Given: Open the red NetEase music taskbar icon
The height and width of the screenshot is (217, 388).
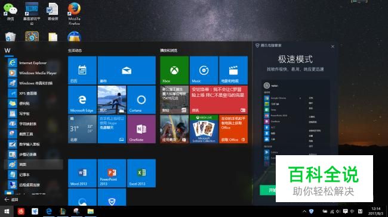Looking at the screenshot, I should point(21,211).
